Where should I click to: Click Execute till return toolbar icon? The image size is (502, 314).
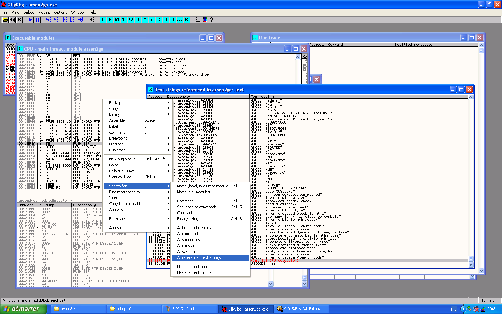[81, 20]
